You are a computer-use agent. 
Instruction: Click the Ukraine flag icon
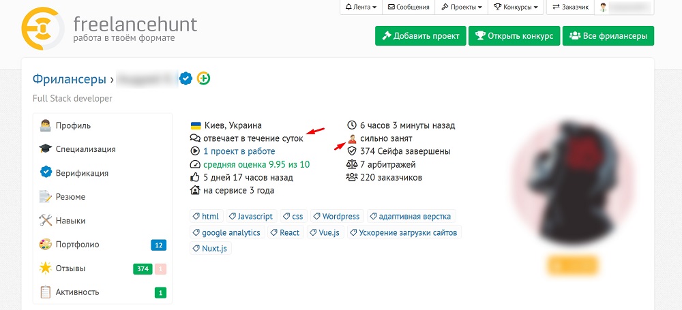coord(196,125)
